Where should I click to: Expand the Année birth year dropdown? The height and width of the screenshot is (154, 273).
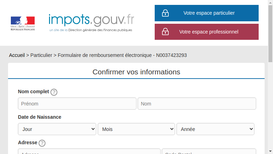click(215, 129)
